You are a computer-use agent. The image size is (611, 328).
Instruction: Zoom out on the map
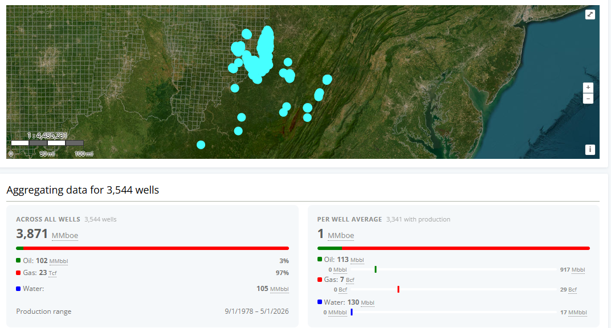[x=588, y=99]
